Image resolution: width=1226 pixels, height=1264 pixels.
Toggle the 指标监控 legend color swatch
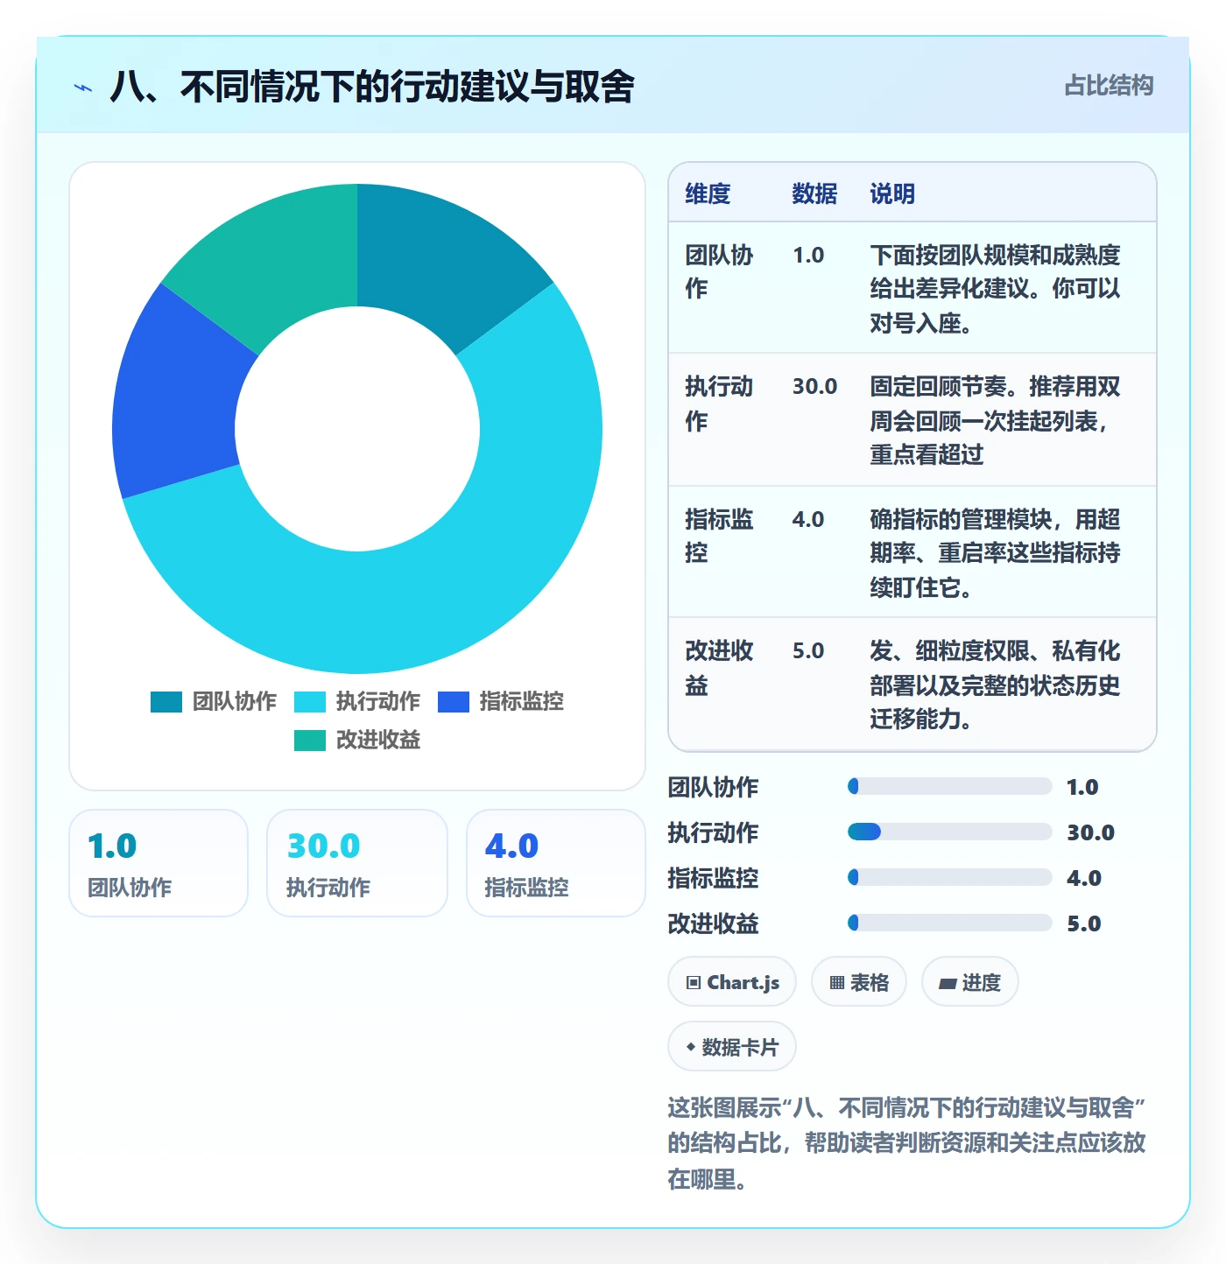454,702
